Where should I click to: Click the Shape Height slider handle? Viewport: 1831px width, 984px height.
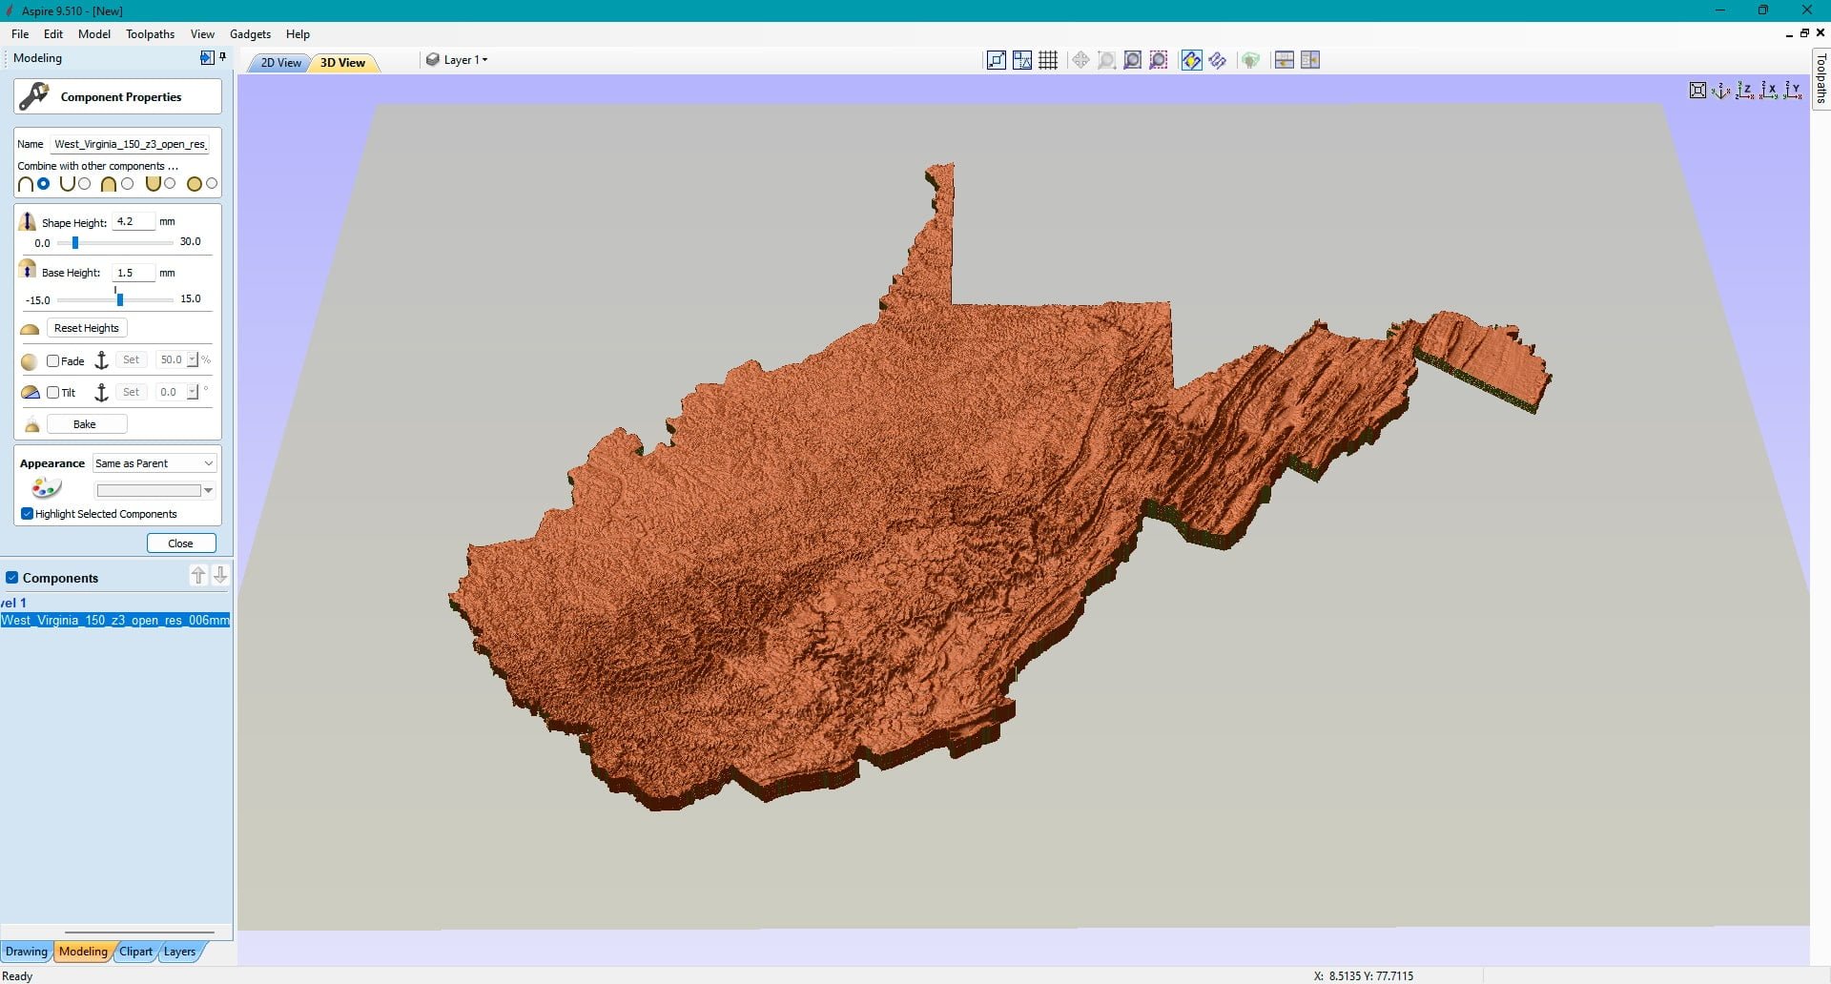75,242
